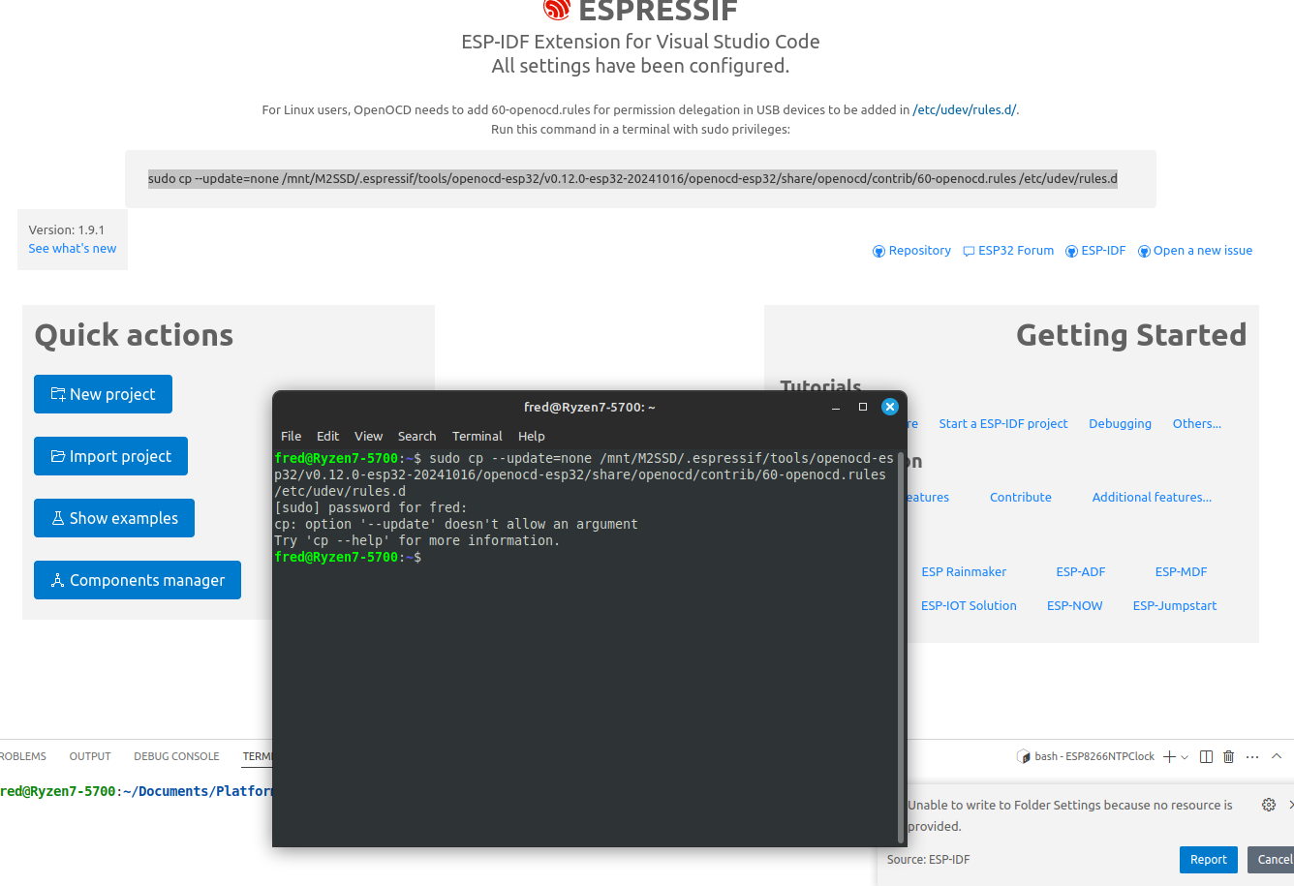Open View menu in terminal window
Screen dimensions: 1294x886
coord(368,437)
